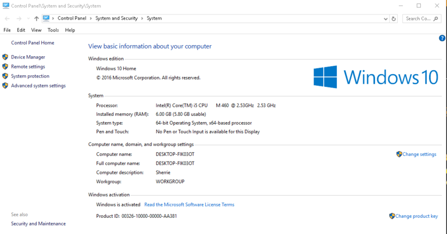Screen dimensions: 447x234
Task: Click the shield icon beside Remote settings
Action: (x=5, y=66)
